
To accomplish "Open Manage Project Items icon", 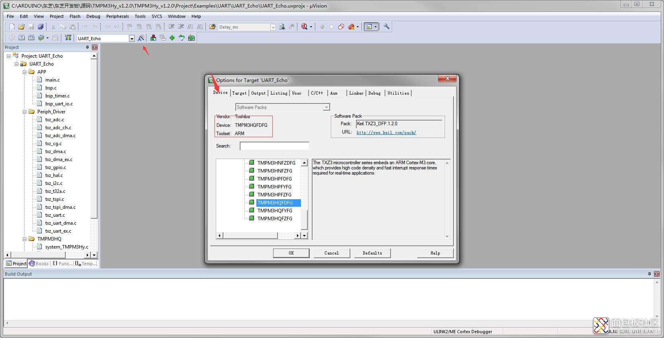I will tap(153, 38).
